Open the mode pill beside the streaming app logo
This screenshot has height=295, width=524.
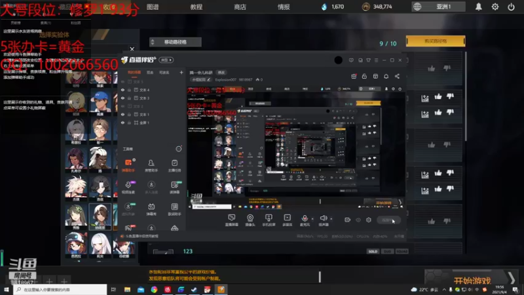tap(166, 60)
